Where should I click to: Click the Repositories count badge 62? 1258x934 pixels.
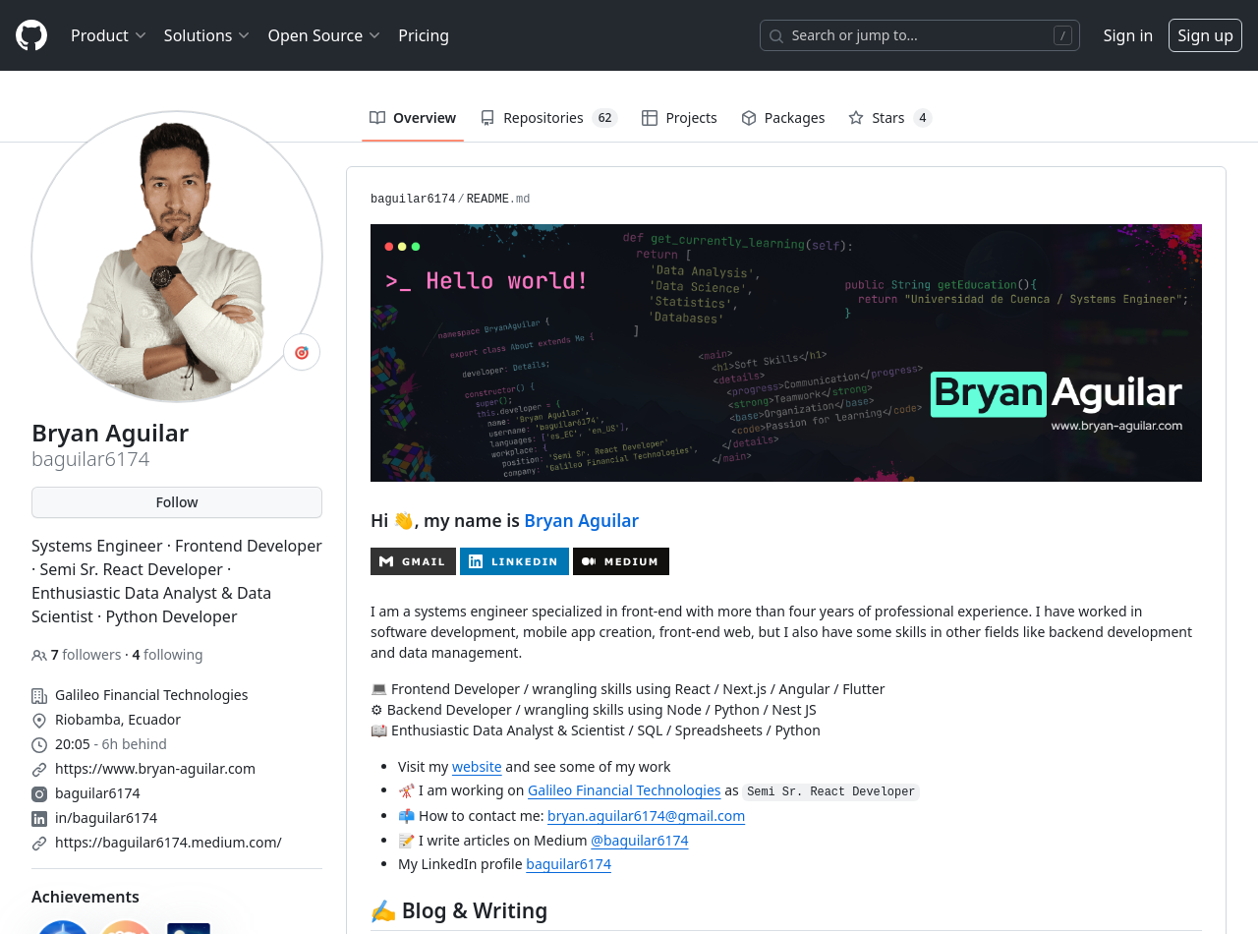tap(604, 118)
